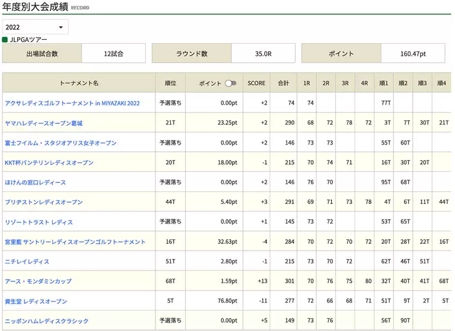Open アクサレディスゴルフトーナメント in MIYAZAKI 2022 link
Image resolution: width=455 pixels, height=331 pixels.
72,103
